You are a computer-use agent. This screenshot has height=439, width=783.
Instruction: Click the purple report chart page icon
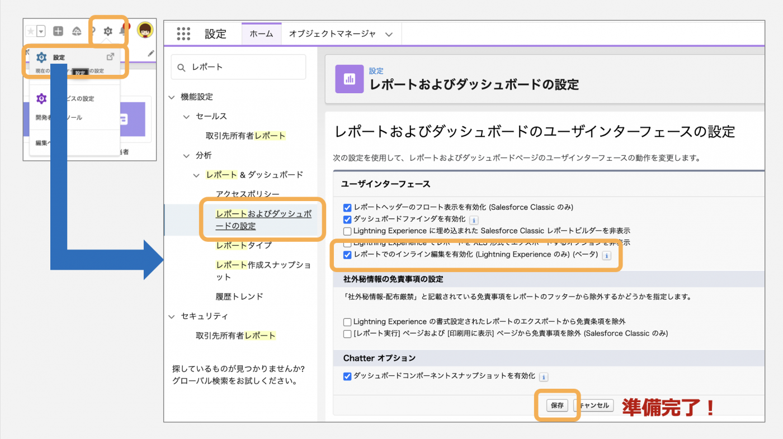(350, 79)
